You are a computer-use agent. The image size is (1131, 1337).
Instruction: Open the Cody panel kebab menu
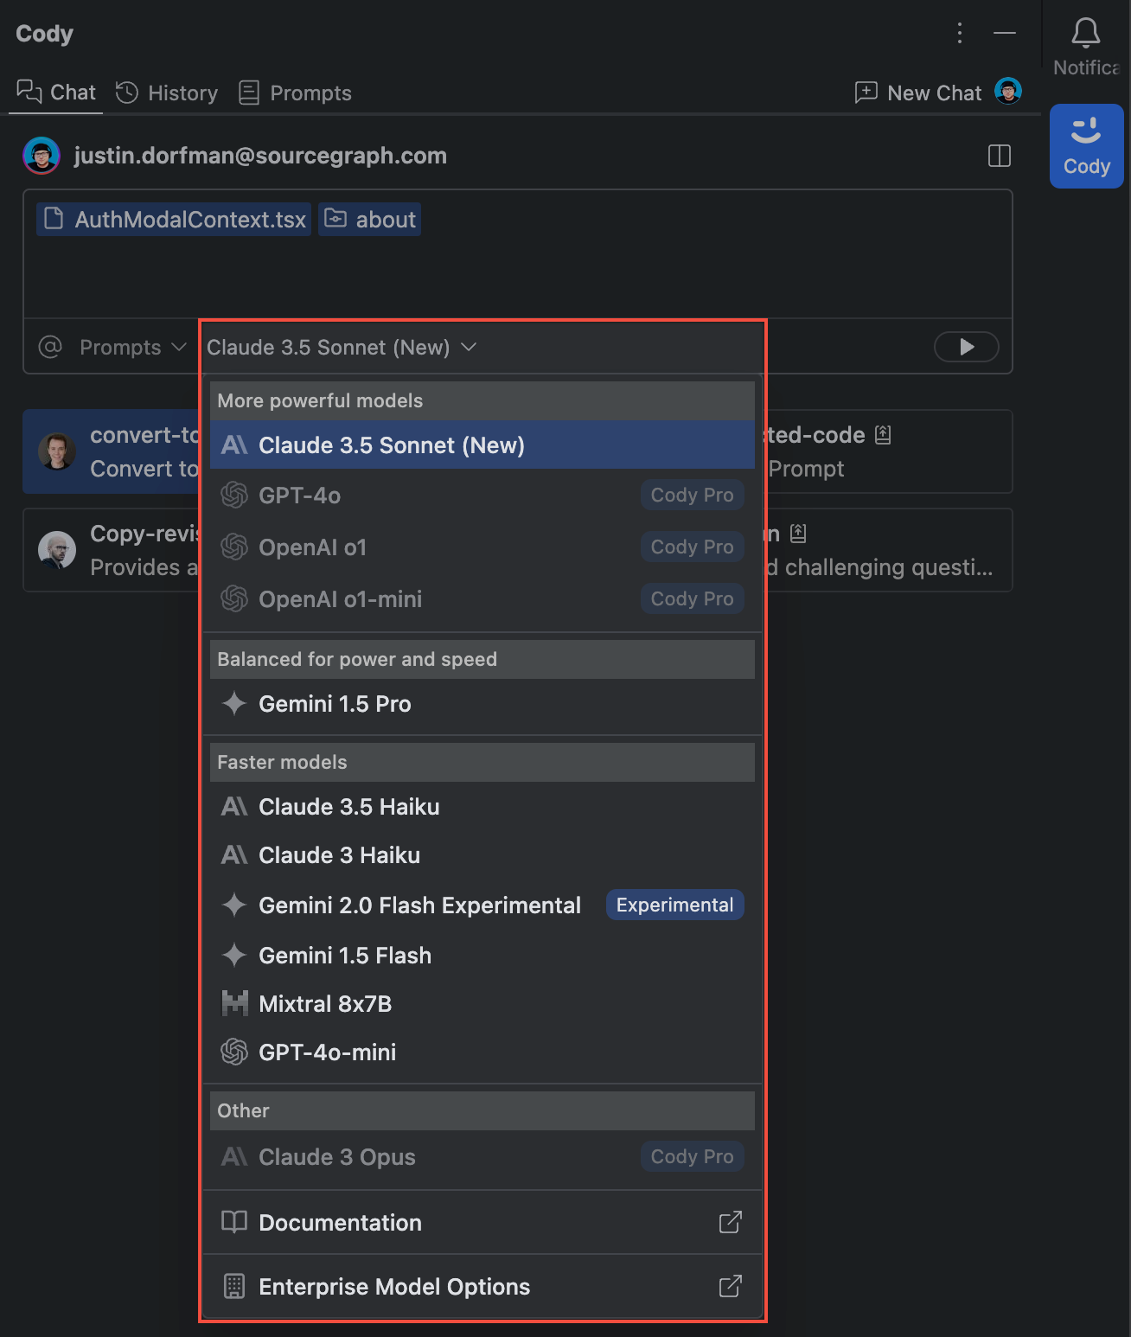pos(959,33)
